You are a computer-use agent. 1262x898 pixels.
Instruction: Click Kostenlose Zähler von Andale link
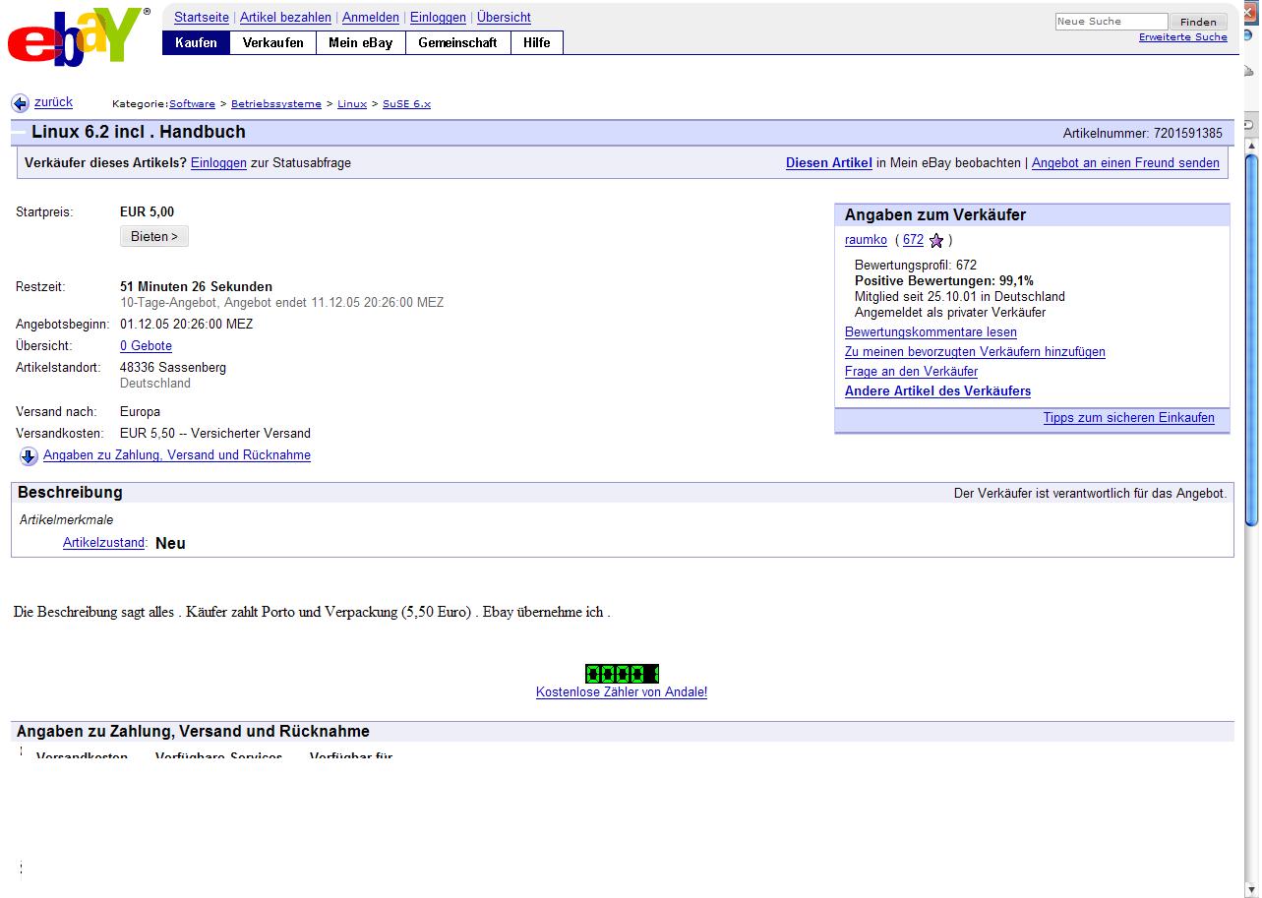[x=622, y=692]
